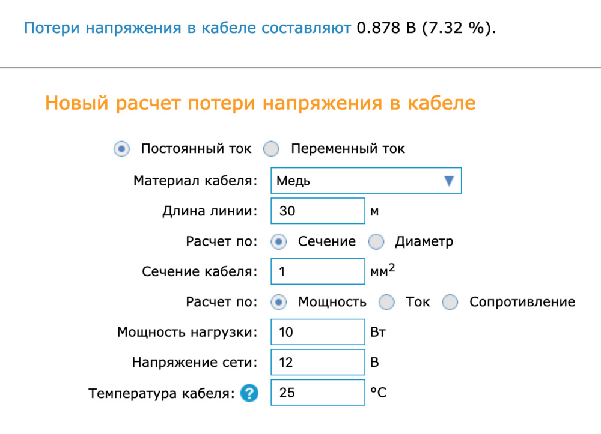Focus the Сечение кабеля input field
This screenshot has height=434, width=601.
(318, 272)
